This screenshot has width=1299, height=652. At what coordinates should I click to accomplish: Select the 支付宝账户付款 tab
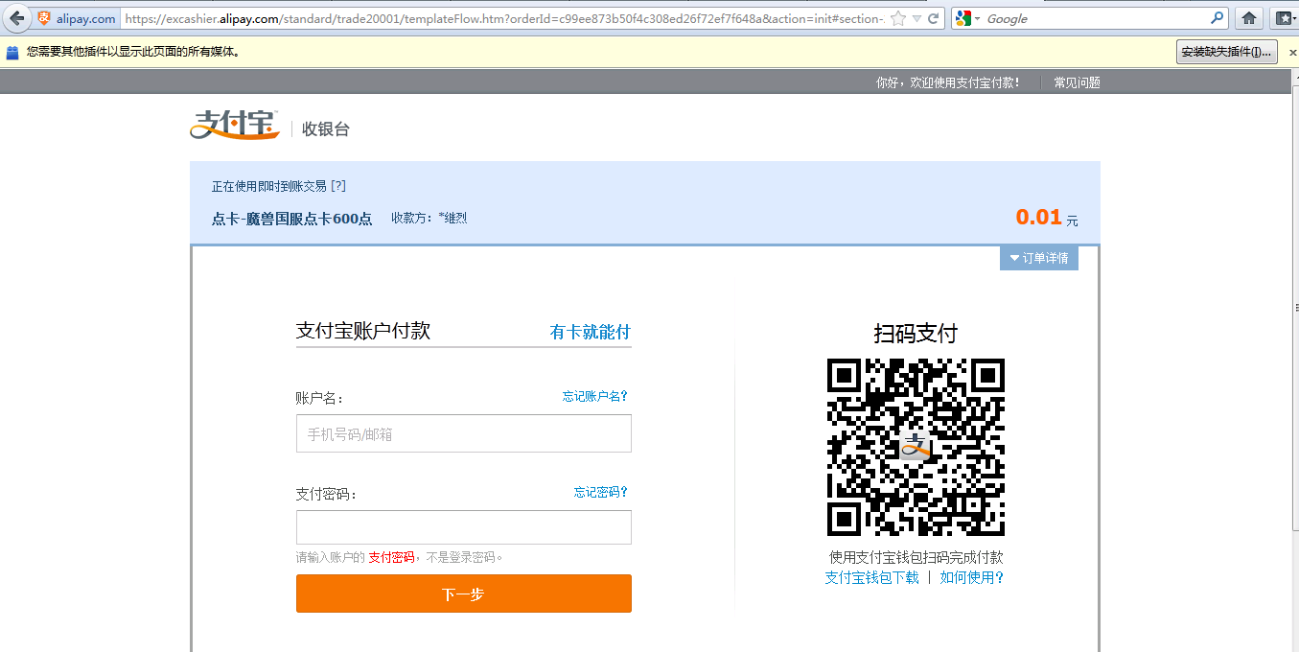click(363, 331)
